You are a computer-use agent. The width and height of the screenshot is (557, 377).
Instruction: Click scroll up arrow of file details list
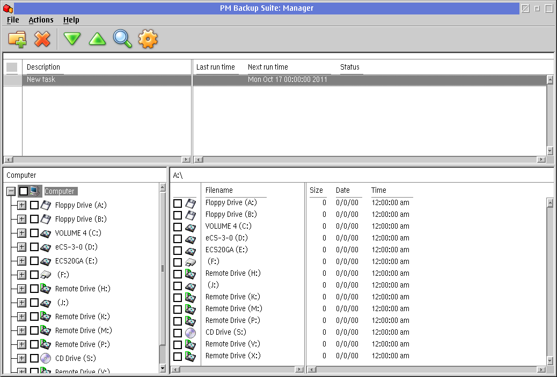tap(550, 203)
